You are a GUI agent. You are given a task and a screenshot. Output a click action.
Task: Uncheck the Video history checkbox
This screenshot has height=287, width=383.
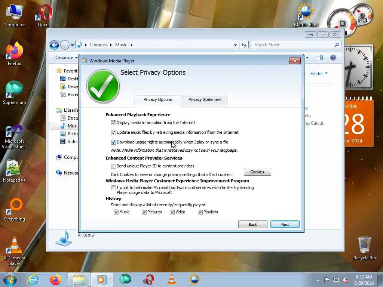pos(172,212)
